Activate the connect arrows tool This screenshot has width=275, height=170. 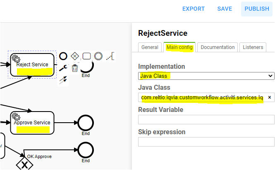click(x=63, y=80)
